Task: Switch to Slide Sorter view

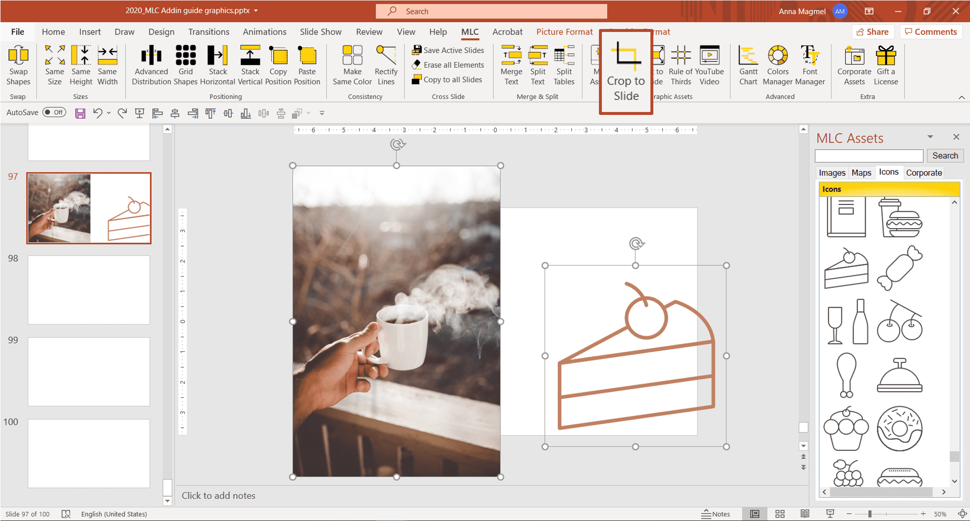Action: click(x=780, y=514)
